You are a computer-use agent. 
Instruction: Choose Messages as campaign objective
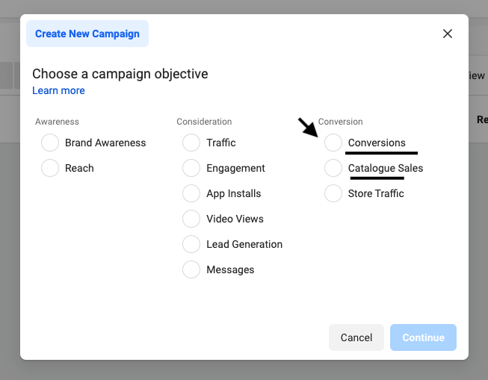pos(191,270)
